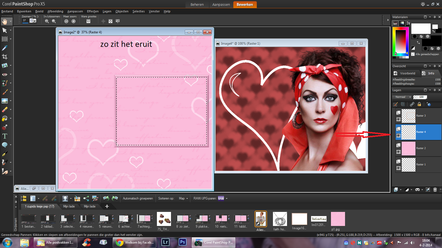
Task: Hide the Raster 3 layer
Action: 398,119
